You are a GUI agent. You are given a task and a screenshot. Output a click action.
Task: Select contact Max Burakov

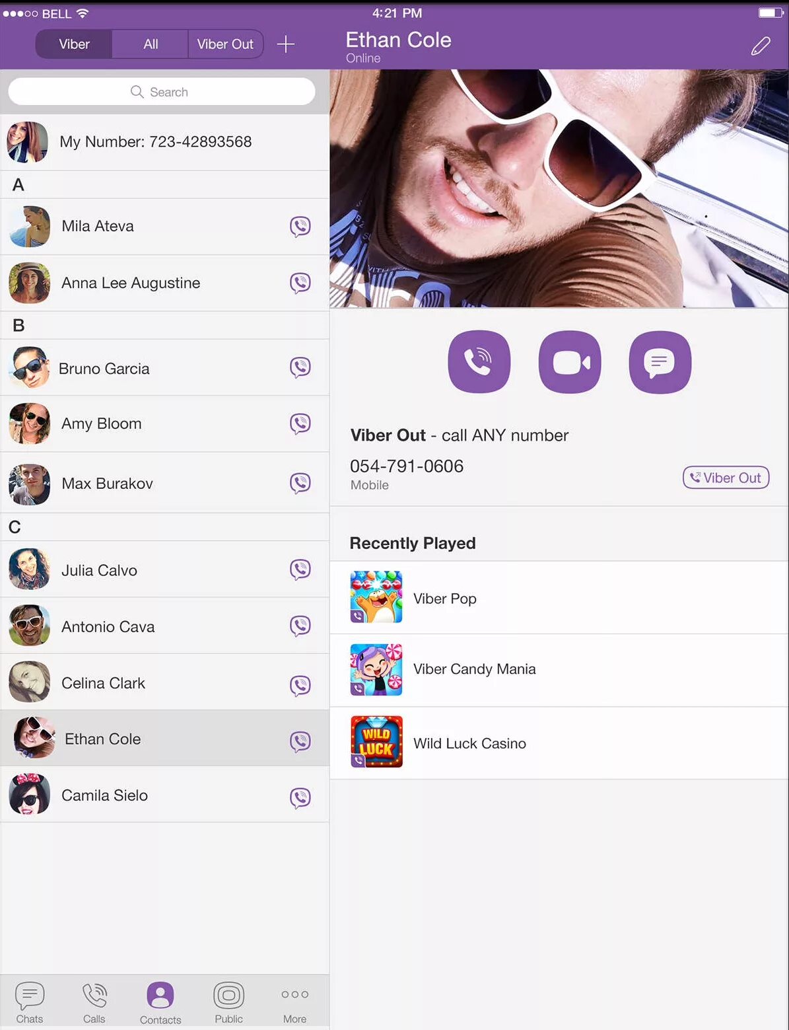coord(165,483)
